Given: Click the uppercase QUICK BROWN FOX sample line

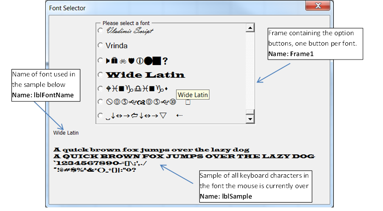Looking at the screenshot, I should point(184,156).
